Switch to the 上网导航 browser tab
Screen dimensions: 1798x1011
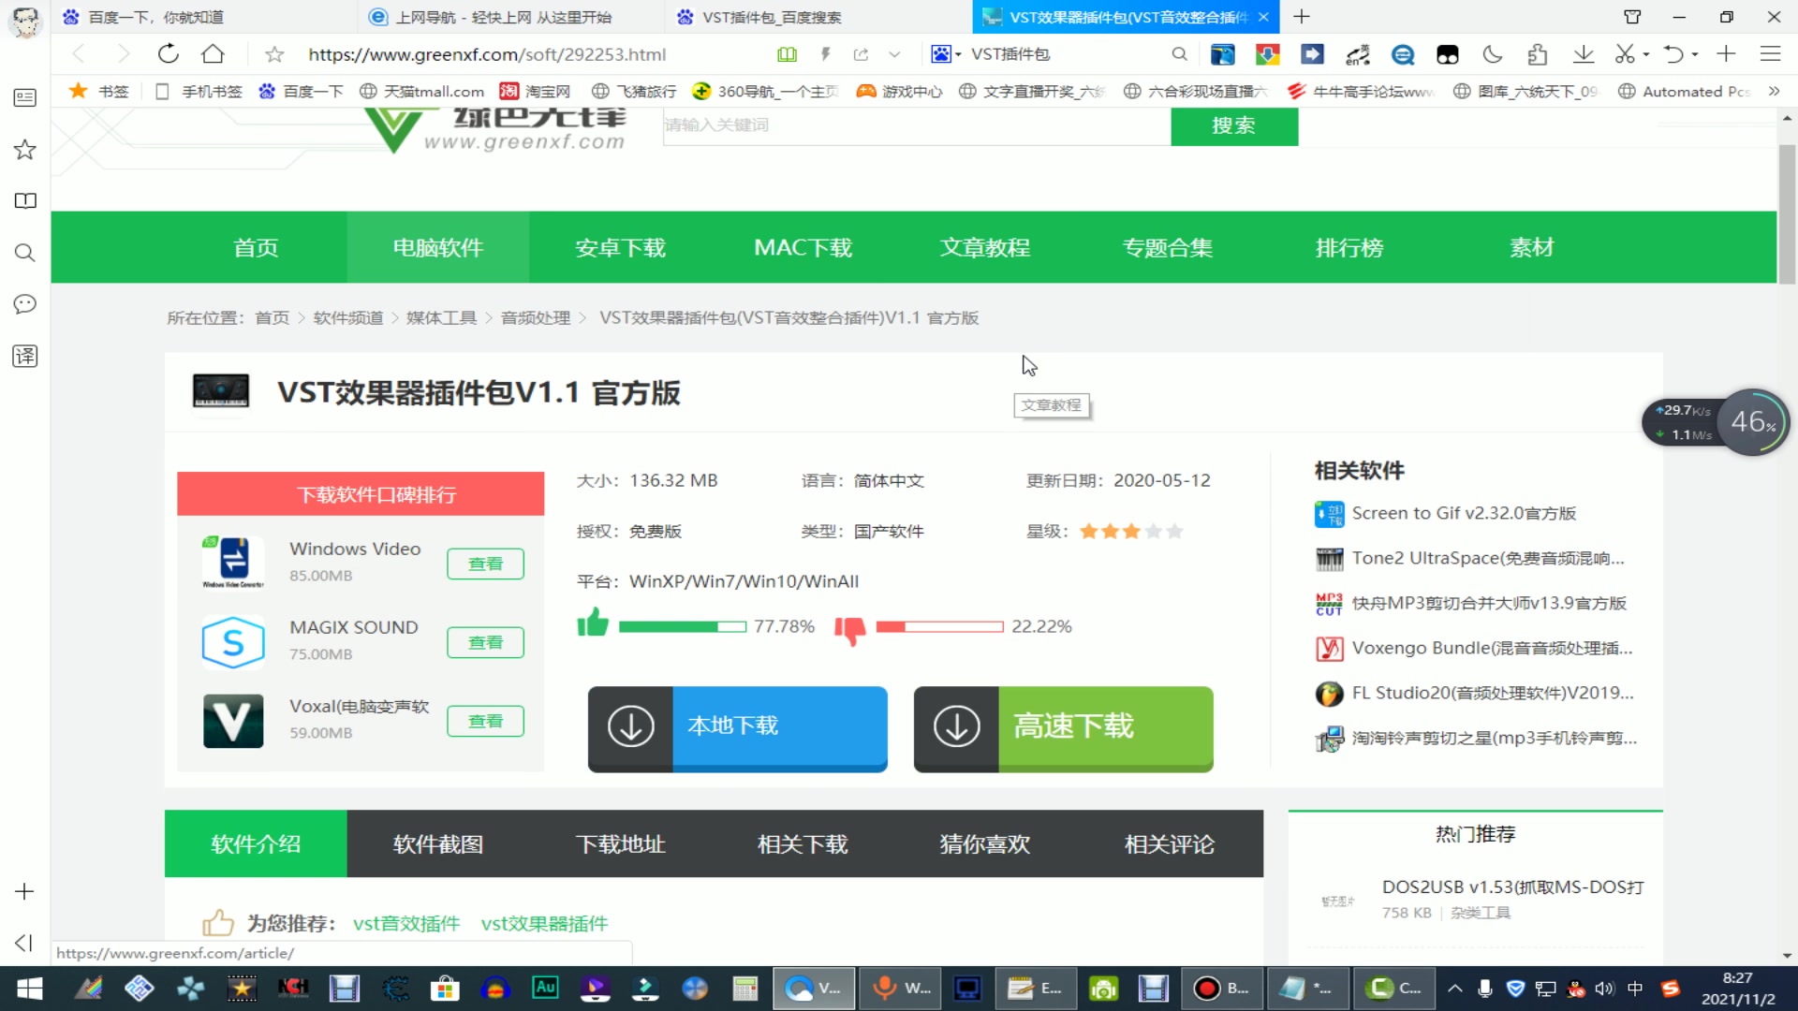[510, 17]
